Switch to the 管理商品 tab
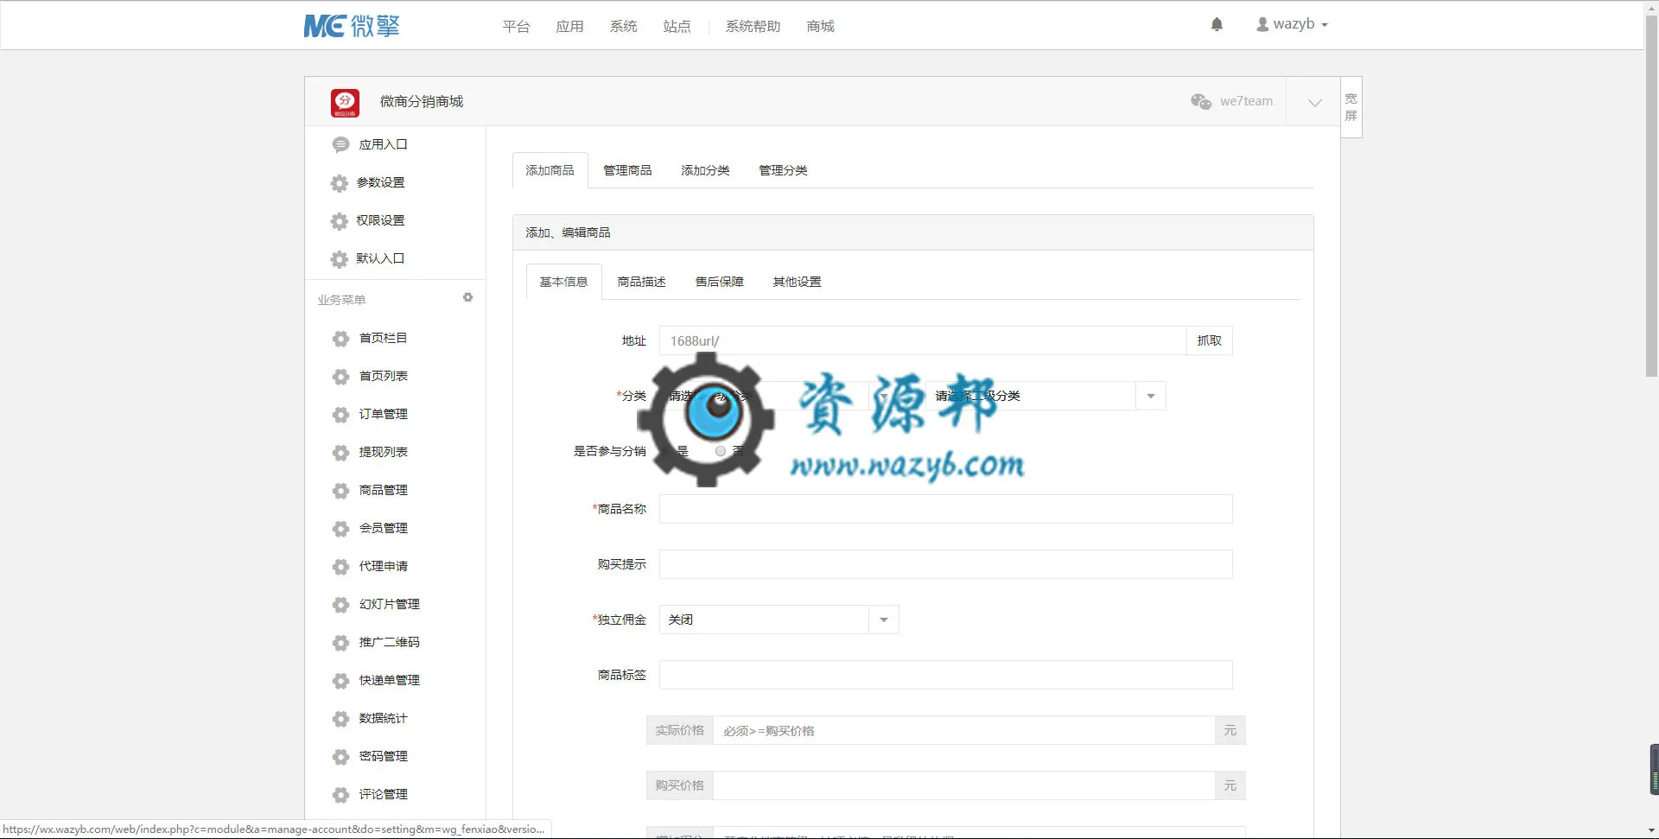The width and height of the screenshot is (1659, 839). 627,170
